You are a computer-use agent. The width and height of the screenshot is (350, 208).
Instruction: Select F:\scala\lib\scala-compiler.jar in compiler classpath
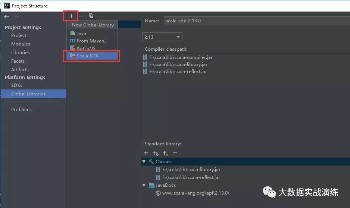[x=181, y=57]
